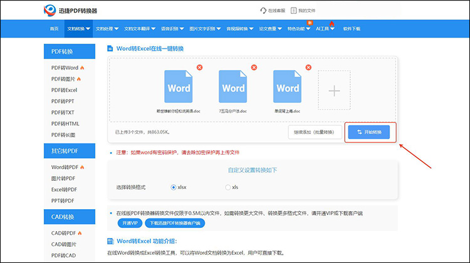Open the CAD转图片 sidebar link
The width and height of the screenshot is (470, 263).
click(64, 244)
